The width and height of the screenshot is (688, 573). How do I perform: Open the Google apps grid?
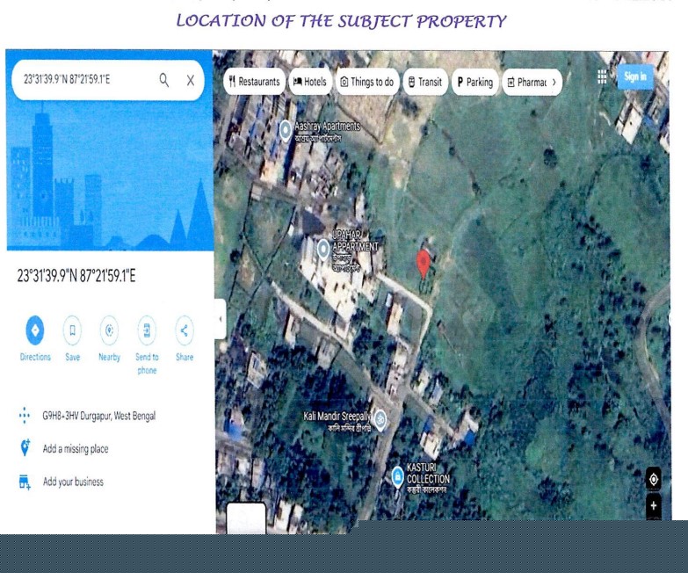coord(602,76)
